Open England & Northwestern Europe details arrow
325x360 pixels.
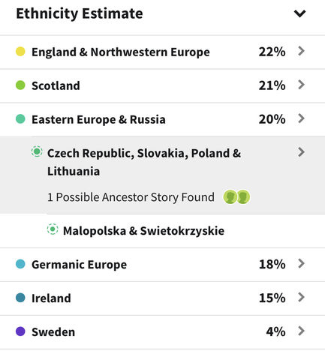pyautogui.click(x=301, y=51)
